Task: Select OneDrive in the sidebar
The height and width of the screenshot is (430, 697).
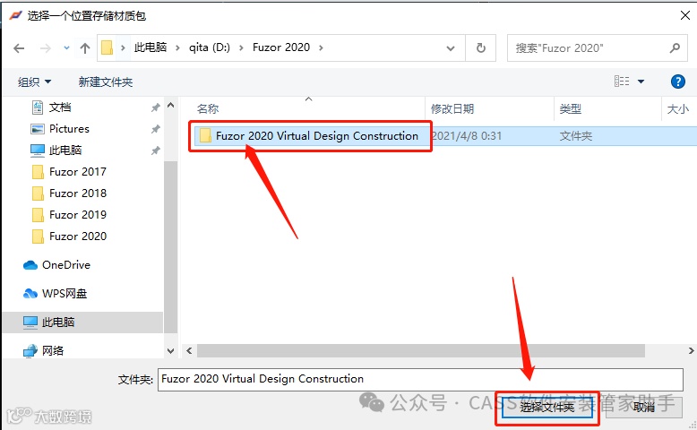Action: click(x=66, y=265)
